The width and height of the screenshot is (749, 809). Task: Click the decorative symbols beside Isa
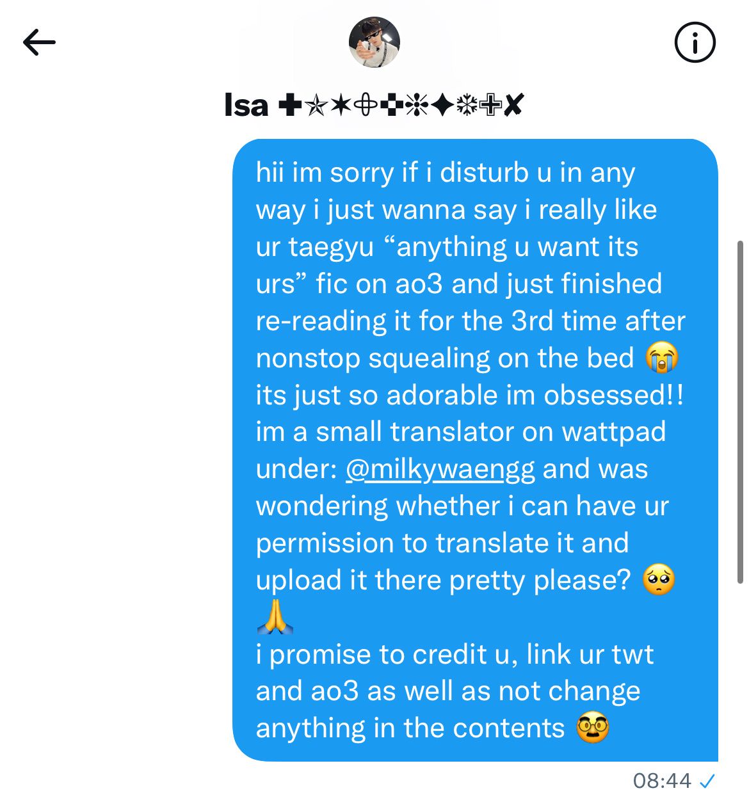pos(401,104)
